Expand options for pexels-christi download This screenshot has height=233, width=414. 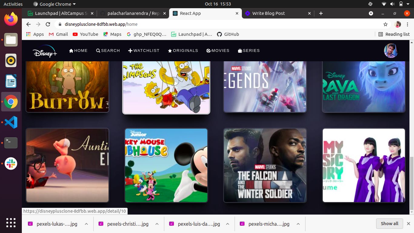coord(157,224)
